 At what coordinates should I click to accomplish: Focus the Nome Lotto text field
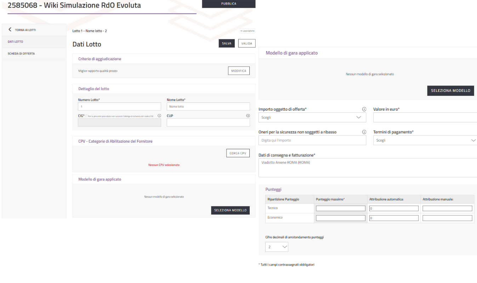coord(208,106)
